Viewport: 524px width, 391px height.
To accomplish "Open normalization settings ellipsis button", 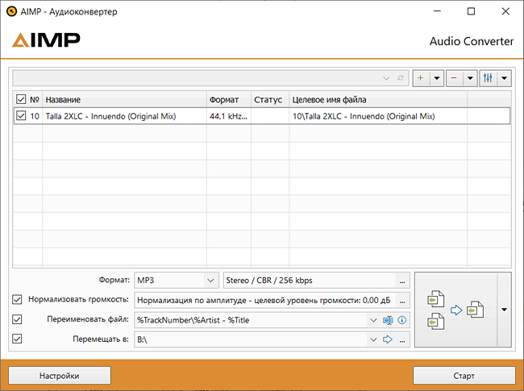I will point(402,300).
